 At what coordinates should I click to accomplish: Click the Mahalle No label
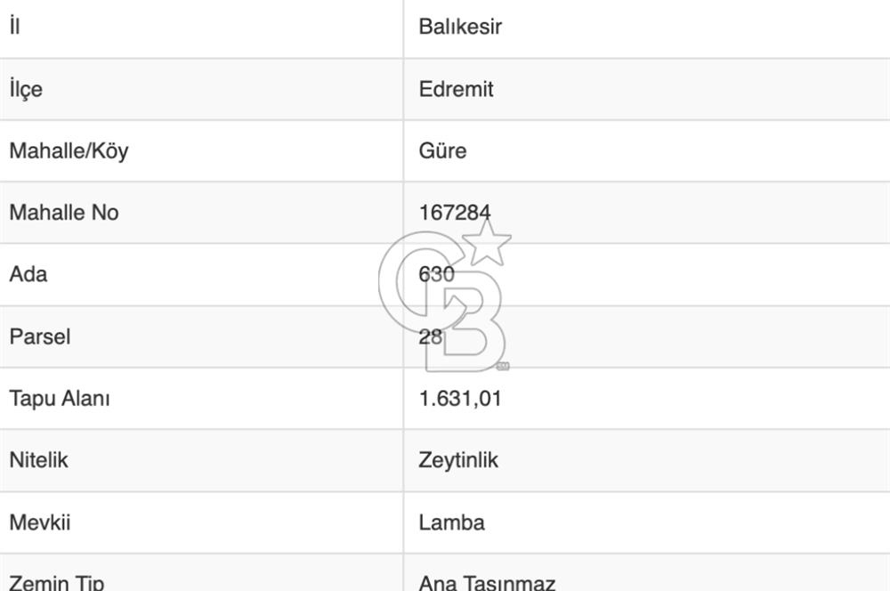click(x=63, y=213)
